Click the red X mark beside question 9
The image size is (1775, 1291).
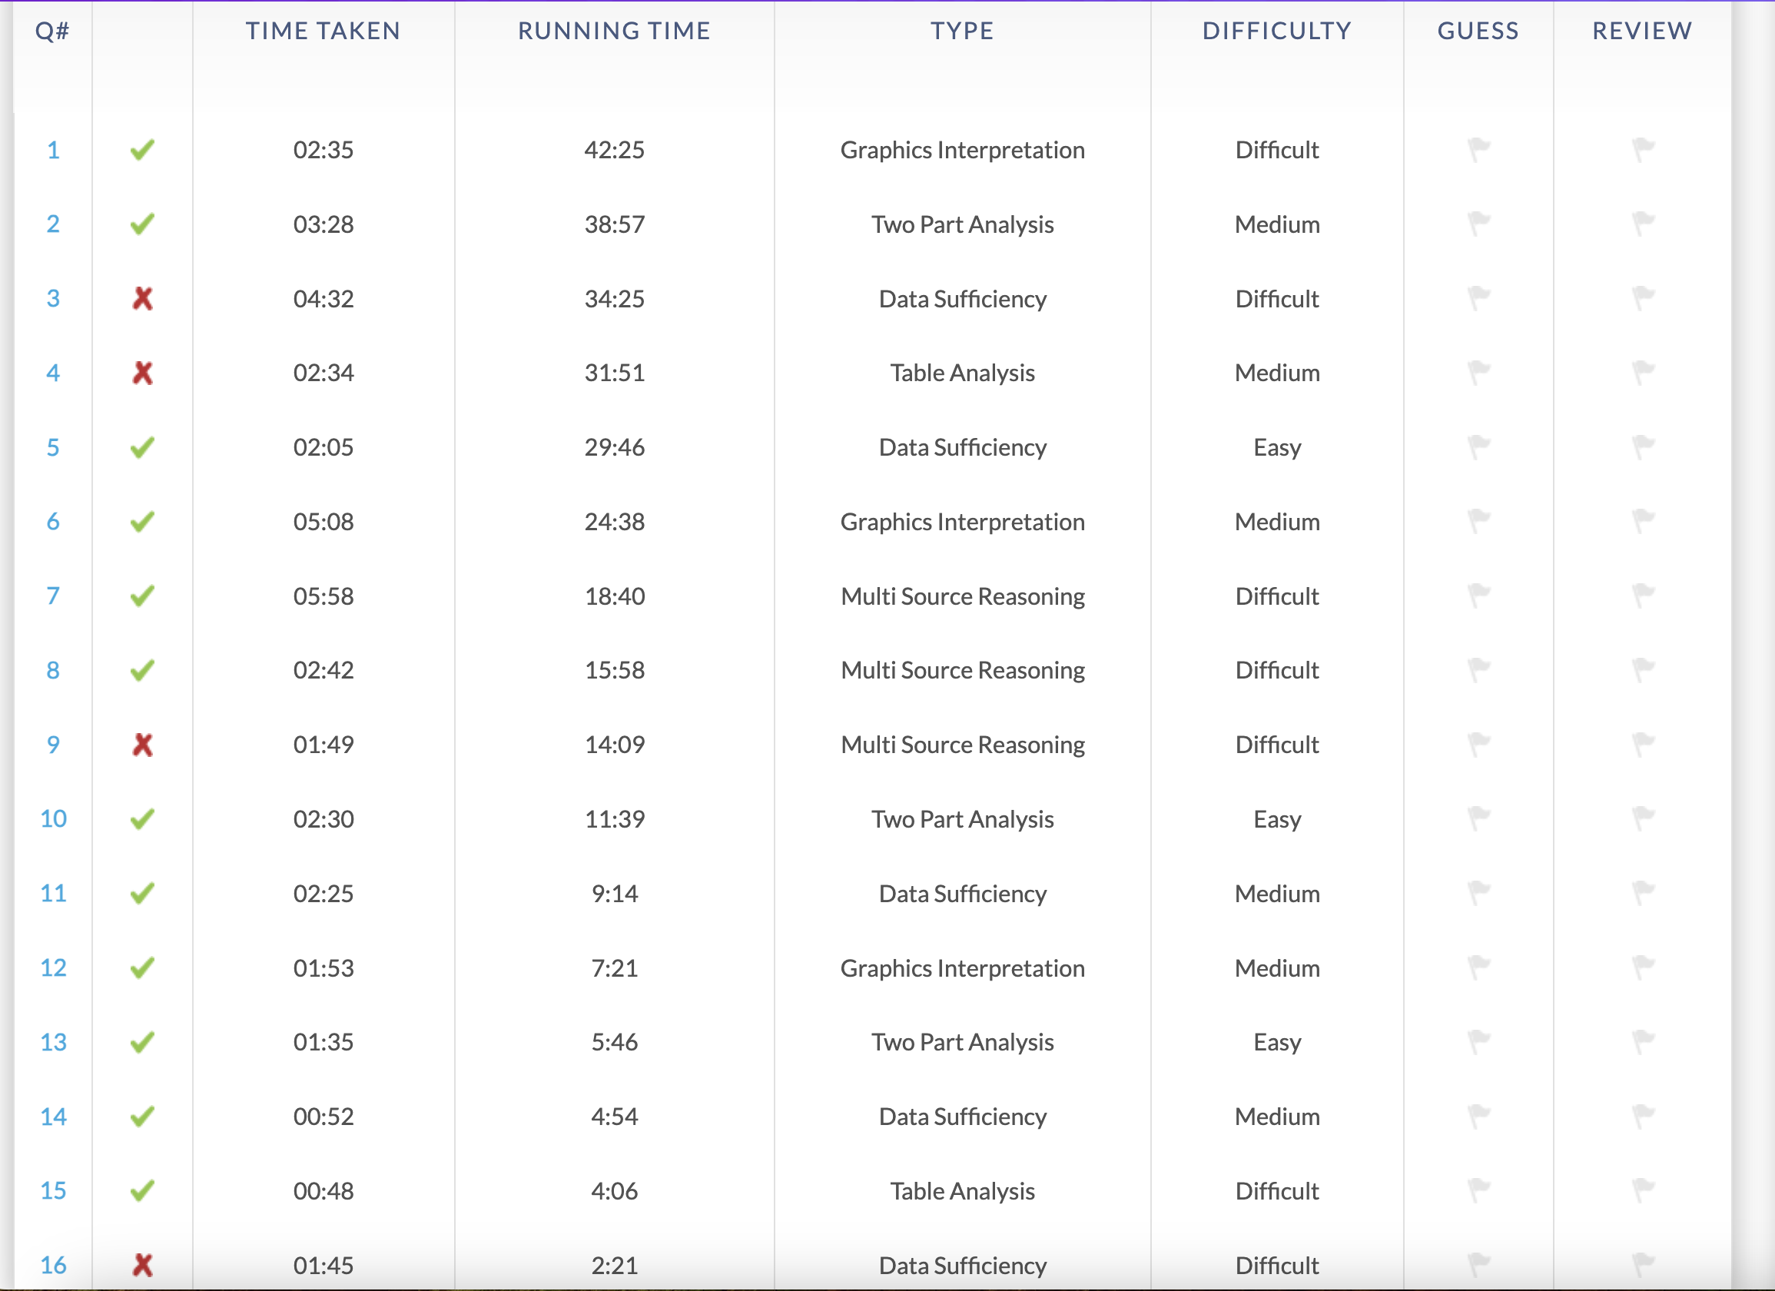[143, 745]
